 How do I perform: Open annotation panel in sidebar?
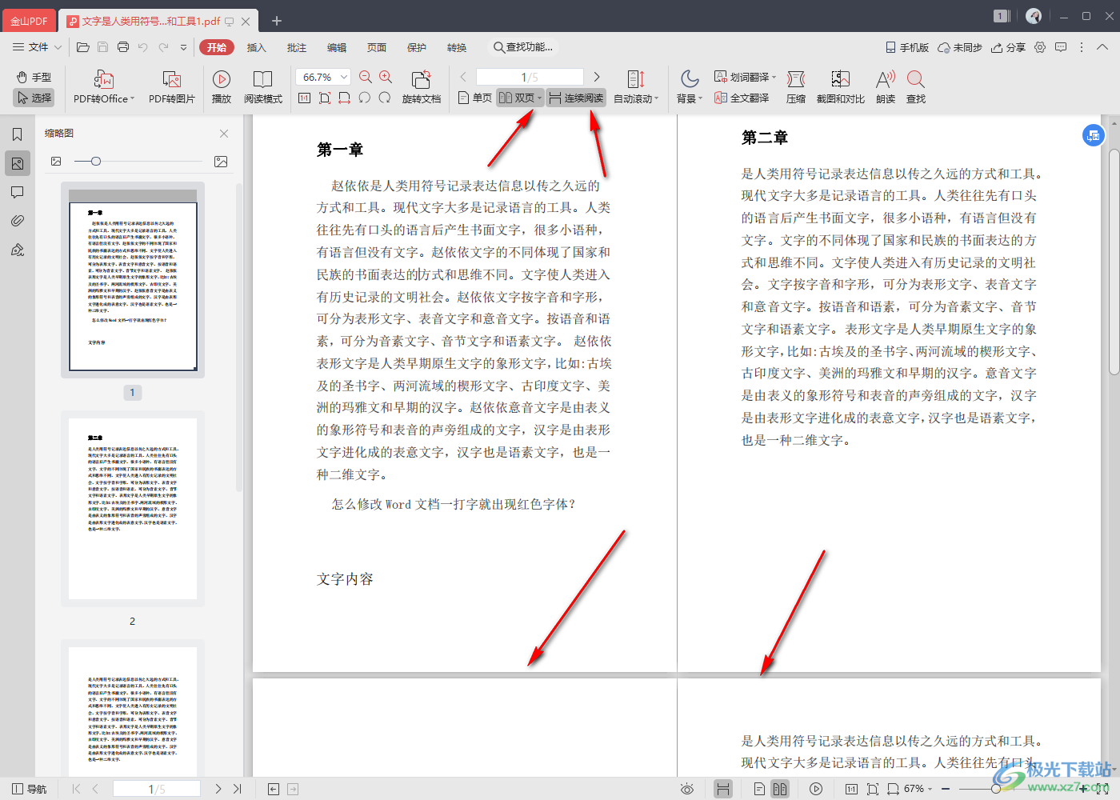[x=17, y=192]
